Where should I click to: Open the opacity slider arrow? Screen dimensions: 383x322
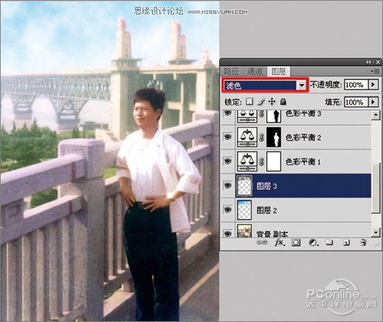[373, 85]
